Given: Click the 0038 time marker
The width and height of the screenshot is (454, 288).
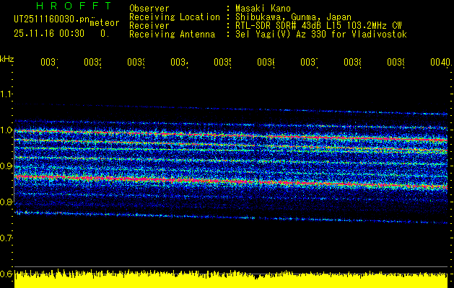Looking at the screenshot, I should 352,63.
